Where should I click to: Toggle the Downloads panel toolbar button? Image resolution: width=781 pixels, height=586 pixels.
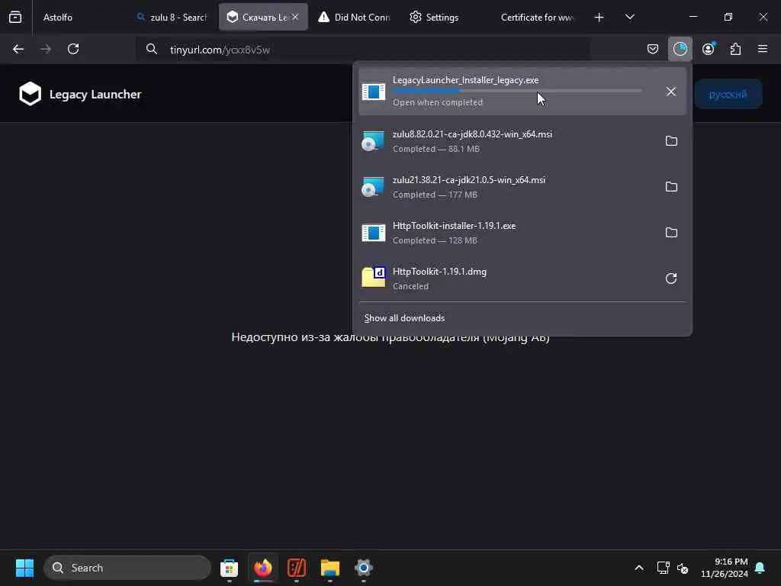[x=680, y=49]
